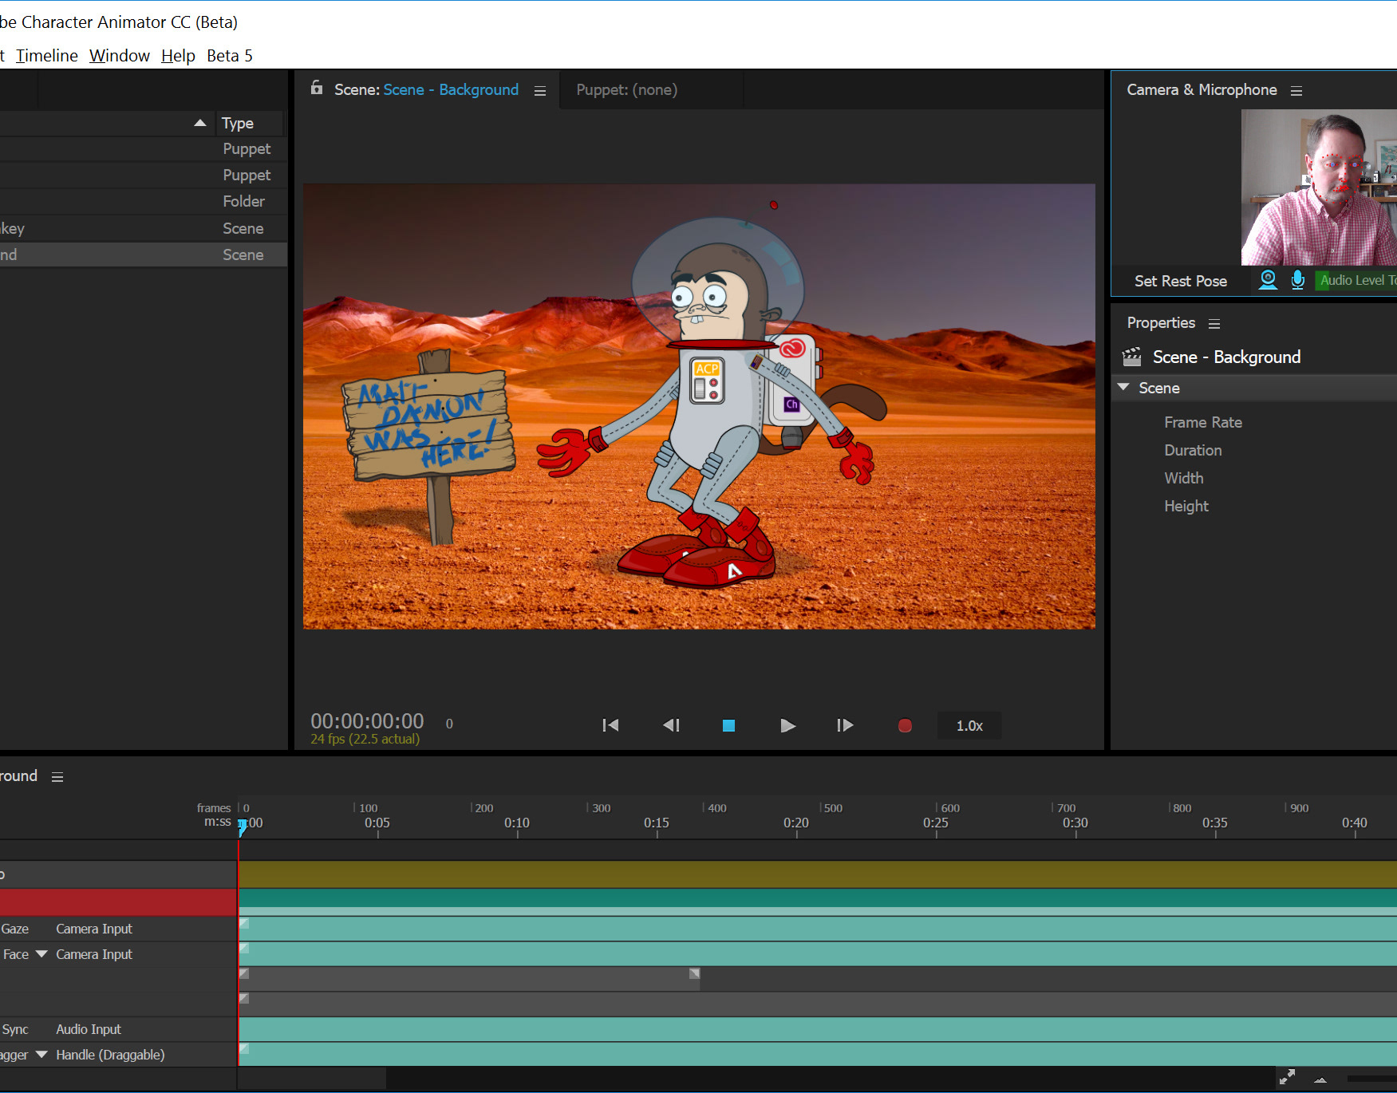Select the highlighted Scene row ending in 'nd'
1397x1093 pixels.
142,255
